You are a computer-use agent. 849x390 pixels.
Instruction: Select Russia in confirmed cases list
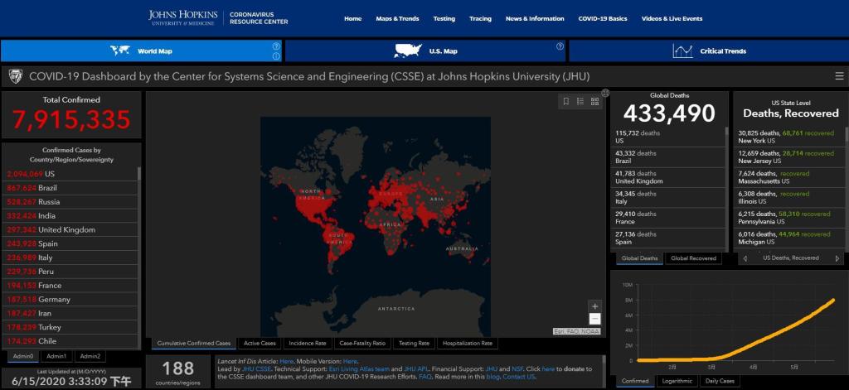click(71, 202)
